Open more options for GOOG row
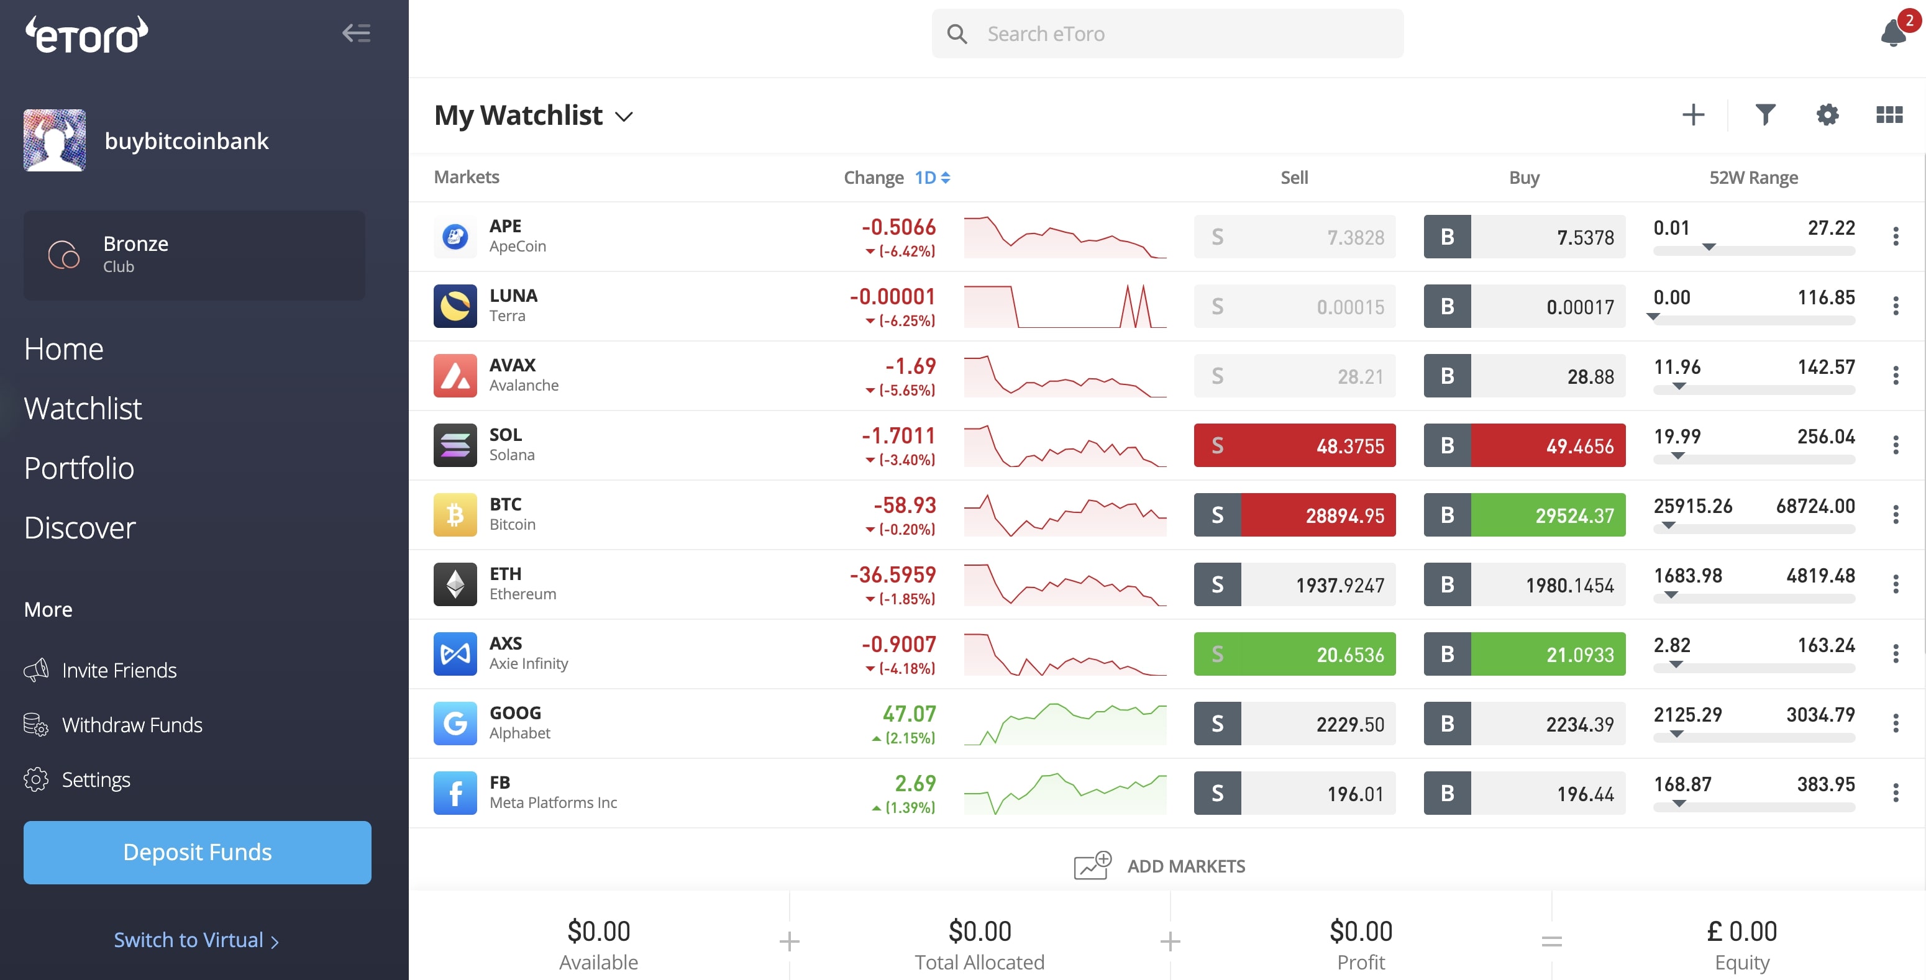The width and height of the screenshot is (1926, 980). tap(1896, 723)
